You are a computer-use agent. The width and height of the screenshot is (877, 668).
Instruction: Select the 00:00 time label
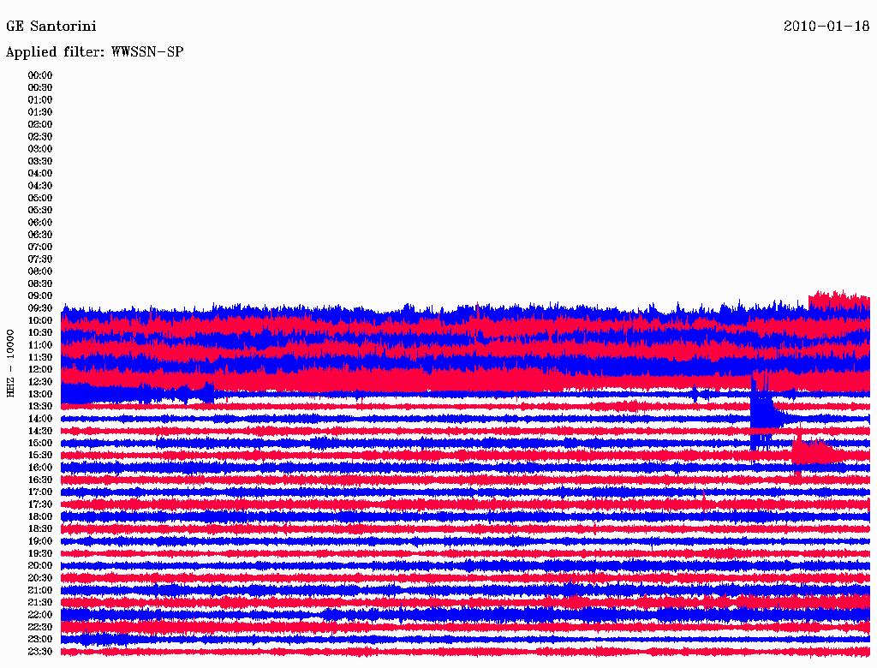tap(39, 75)
